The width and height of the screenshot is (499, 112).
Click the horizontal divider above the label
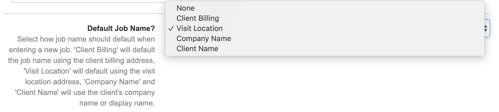coord(80,14)
